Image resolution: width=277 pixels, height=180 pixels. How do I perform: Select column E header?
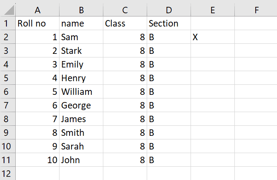[213, 10]
